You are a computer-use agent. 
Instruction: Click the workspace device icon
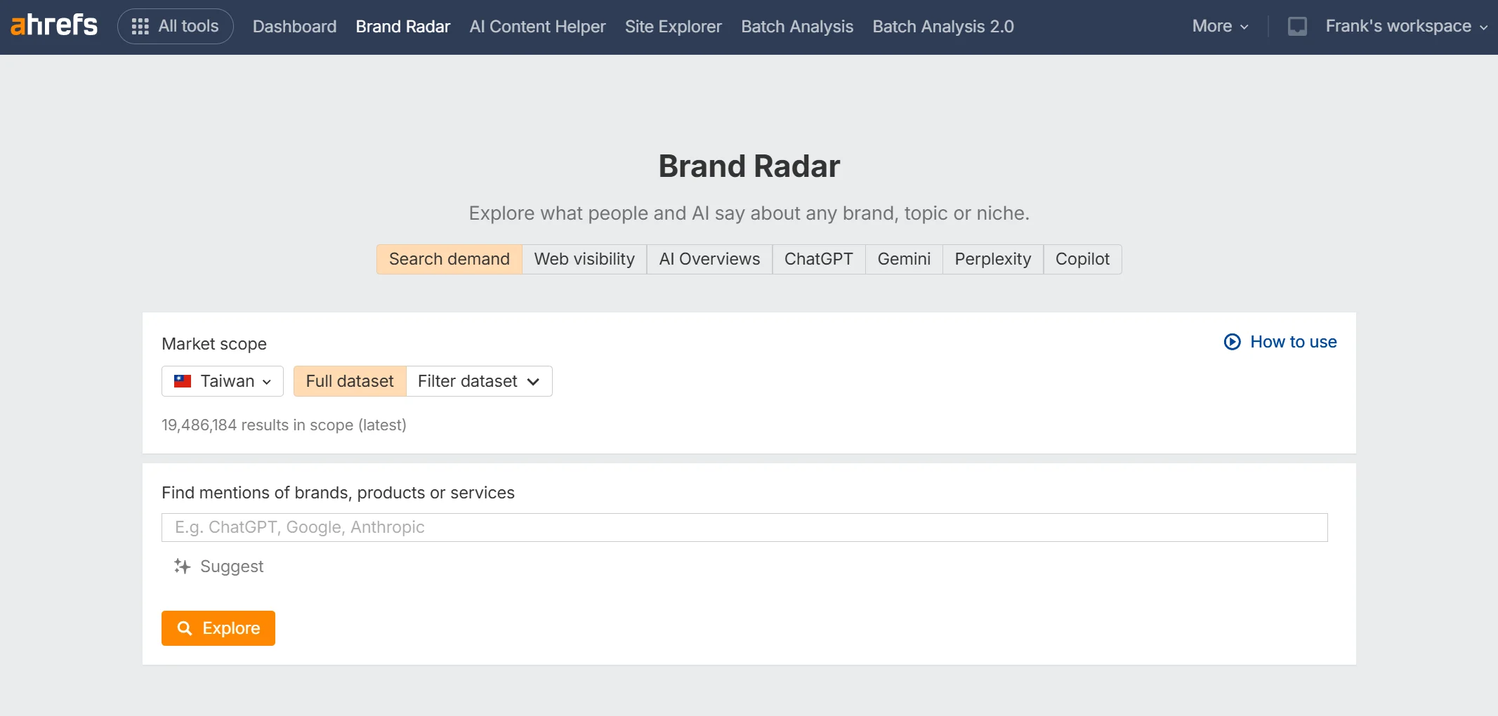pos(1296,27)
